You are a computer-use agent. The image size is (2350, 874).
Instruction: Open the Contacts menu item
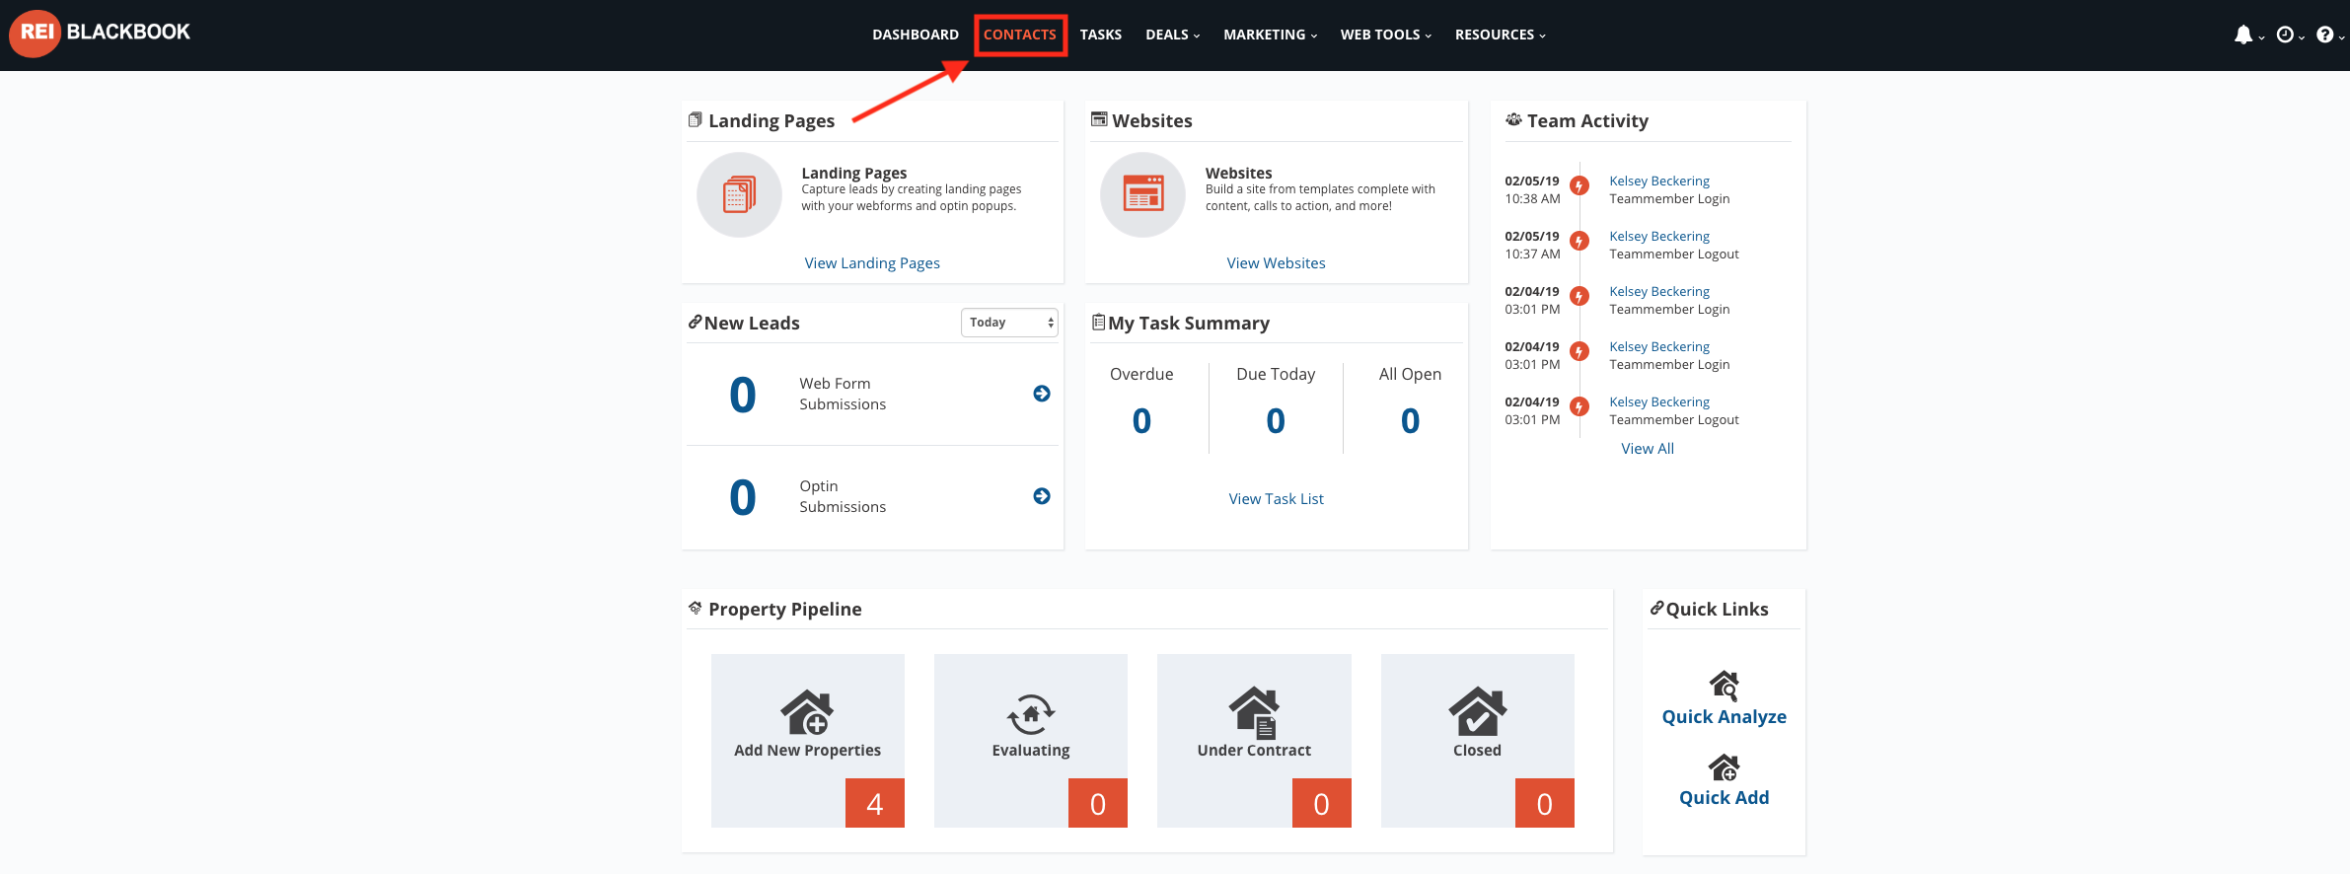pos(1020,35)
